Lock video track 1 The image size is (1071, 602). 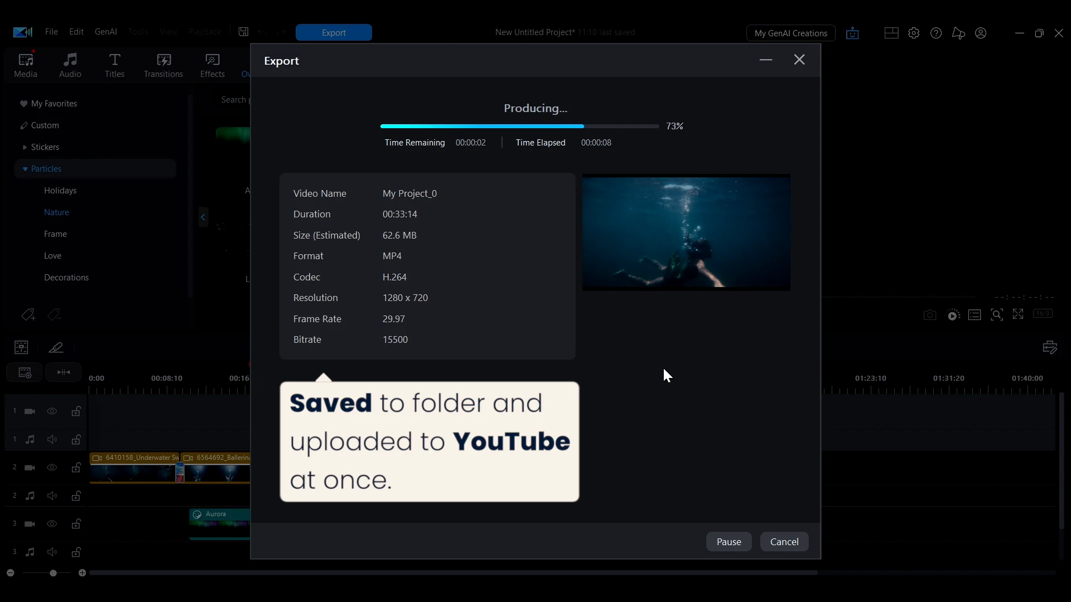point(76,411)
